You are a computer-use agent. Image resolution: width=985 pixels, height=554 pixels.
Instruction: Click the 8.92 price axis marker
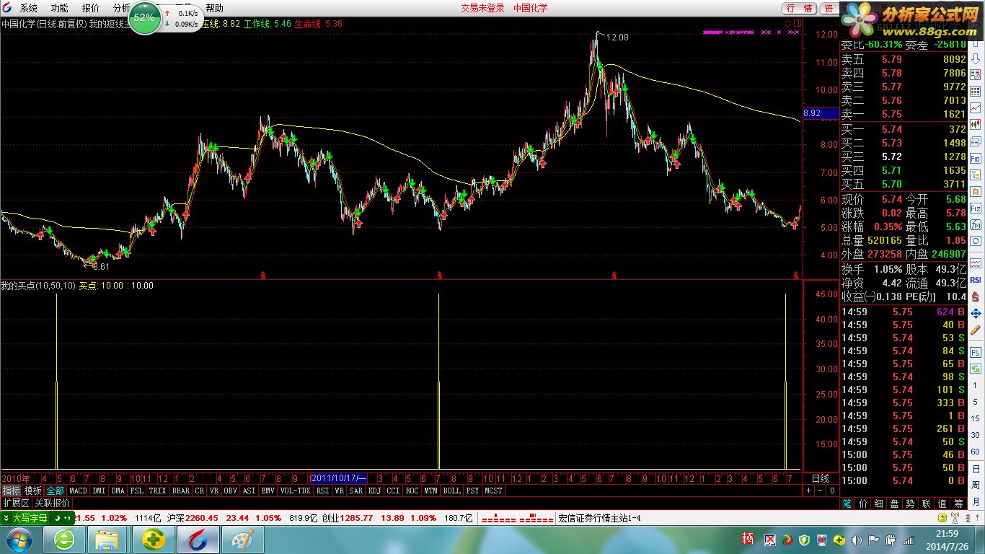point(821,113)
